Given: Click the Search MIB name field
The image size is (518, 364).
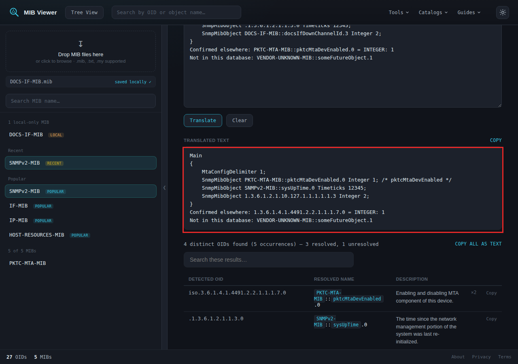Looking at the screenshot, I should point(81,101).
